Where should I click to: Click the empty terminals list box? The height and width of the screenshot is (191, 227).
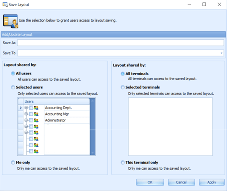tap(170, 127)
